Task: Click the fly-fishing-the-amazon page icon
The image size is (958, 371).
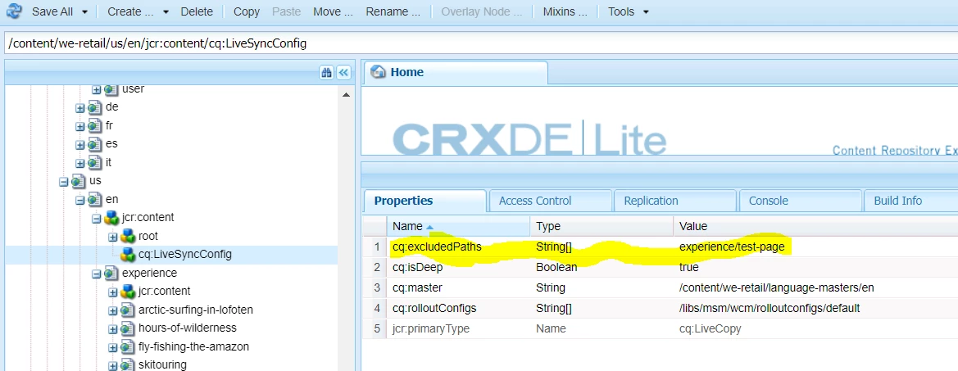Action: 128,346
